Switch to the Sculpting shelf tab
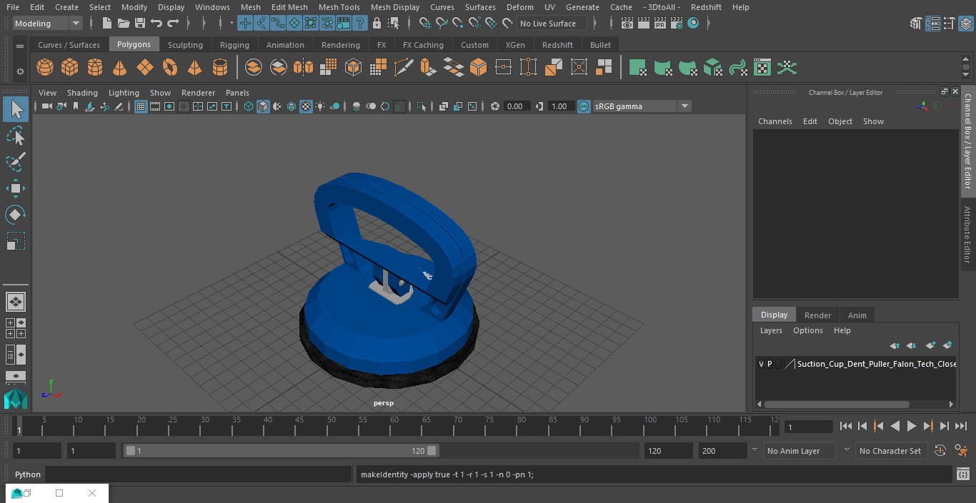The height and width of the screenshot is (503, 976). [x=185, y=45]
